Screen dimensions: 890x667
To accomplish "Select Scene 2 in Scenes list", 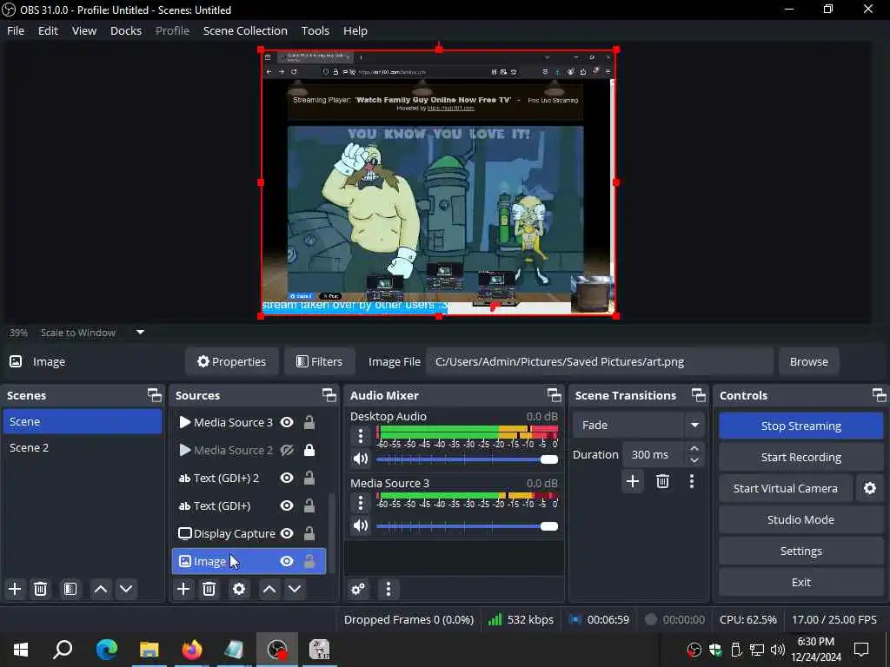I will click(x=83, y=447).
